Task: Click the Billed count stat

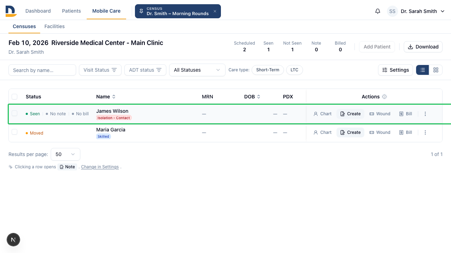Action: (340, 46)
